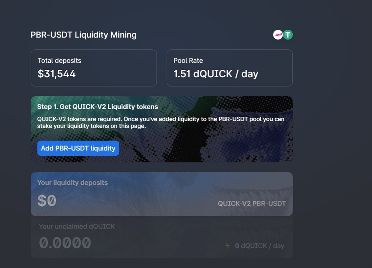Select the PBR-USDT Liquidity Mining title

click(83, 35)
